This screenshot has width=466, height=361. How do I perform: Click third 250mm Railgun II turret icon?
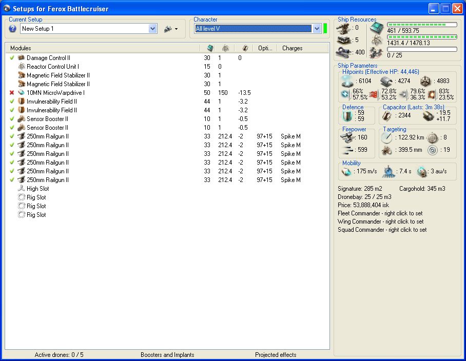[x=21, y=154]
